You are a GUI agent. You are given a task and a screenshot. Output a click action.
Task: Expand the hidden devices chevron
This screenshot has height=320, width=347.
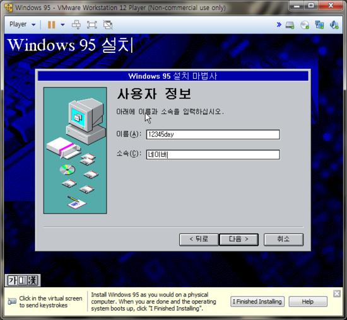[x=279, y=25]
